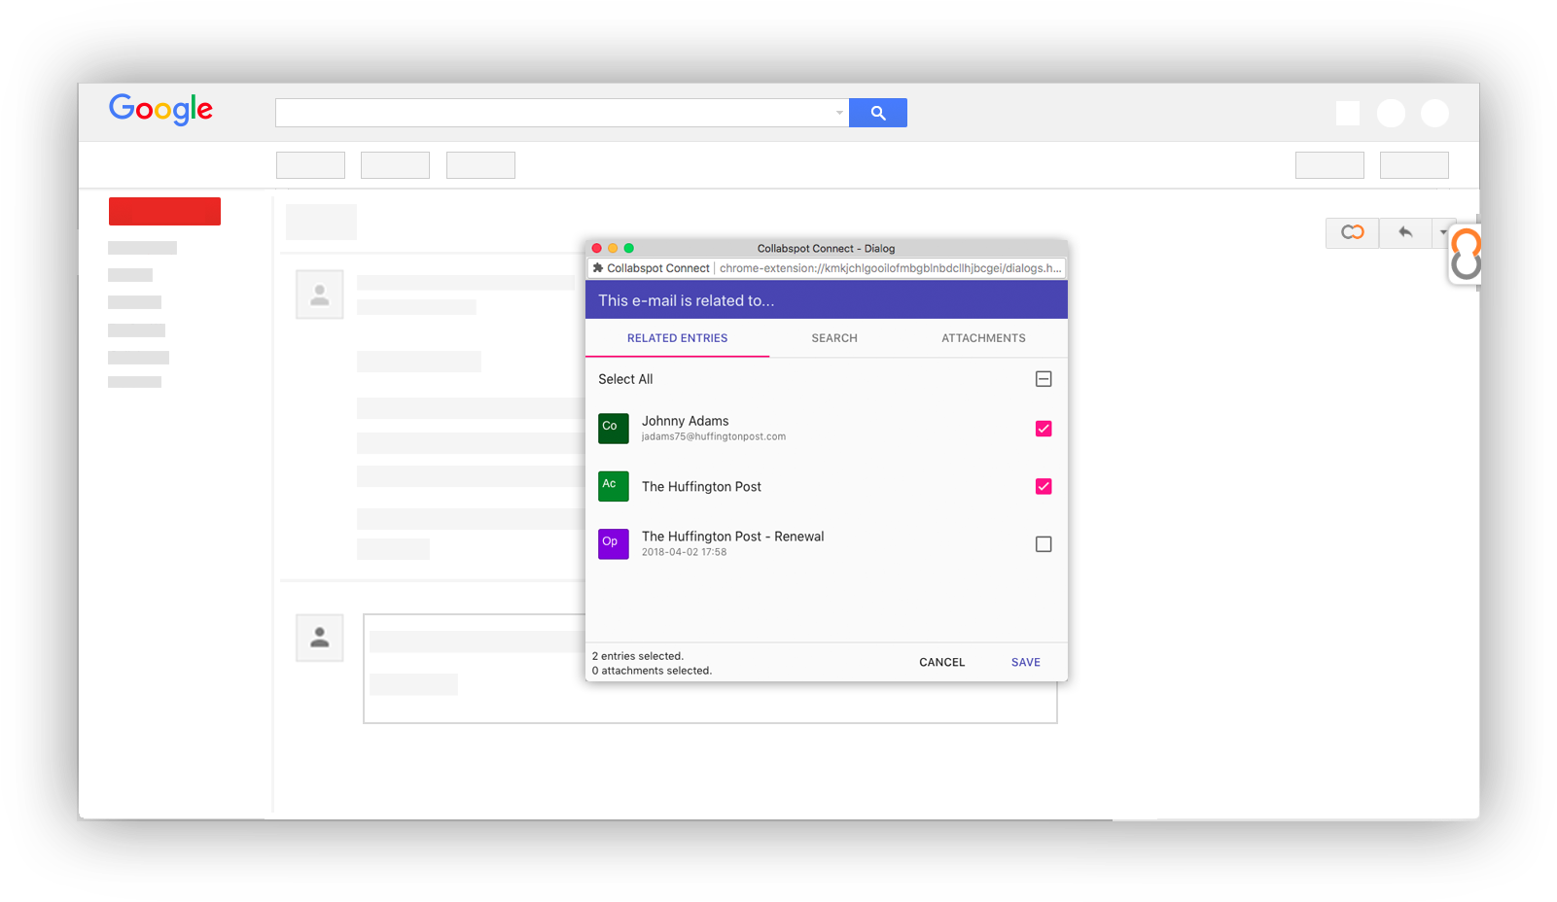This screenshot has width=1557, height=902.
Task: Close the Collabspot Connect dialog window
Action: click(x=597, y=248)
